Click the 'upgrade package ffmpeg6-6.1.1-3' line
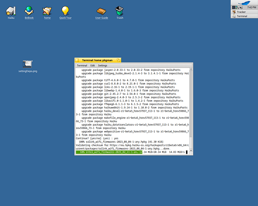The height and width of the screenshot is (206, 258). 130,104
